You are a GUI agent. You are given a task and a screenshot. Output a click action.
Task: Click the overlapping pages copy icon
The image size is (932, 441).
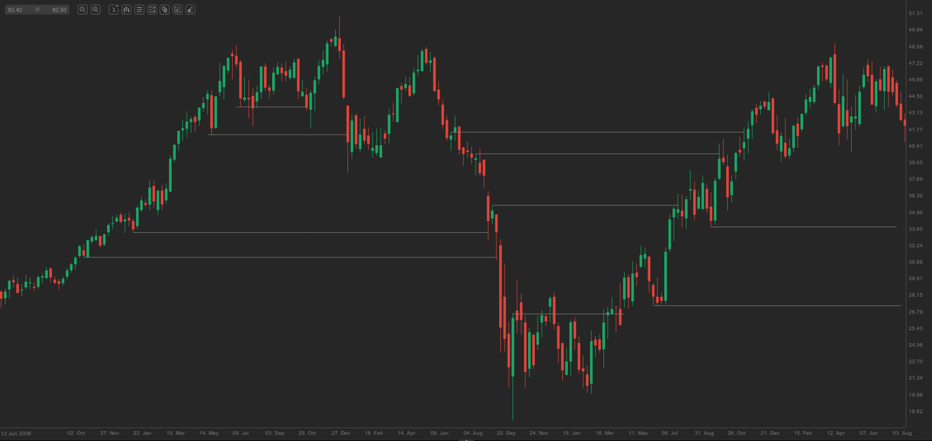(x=165, y=9)
